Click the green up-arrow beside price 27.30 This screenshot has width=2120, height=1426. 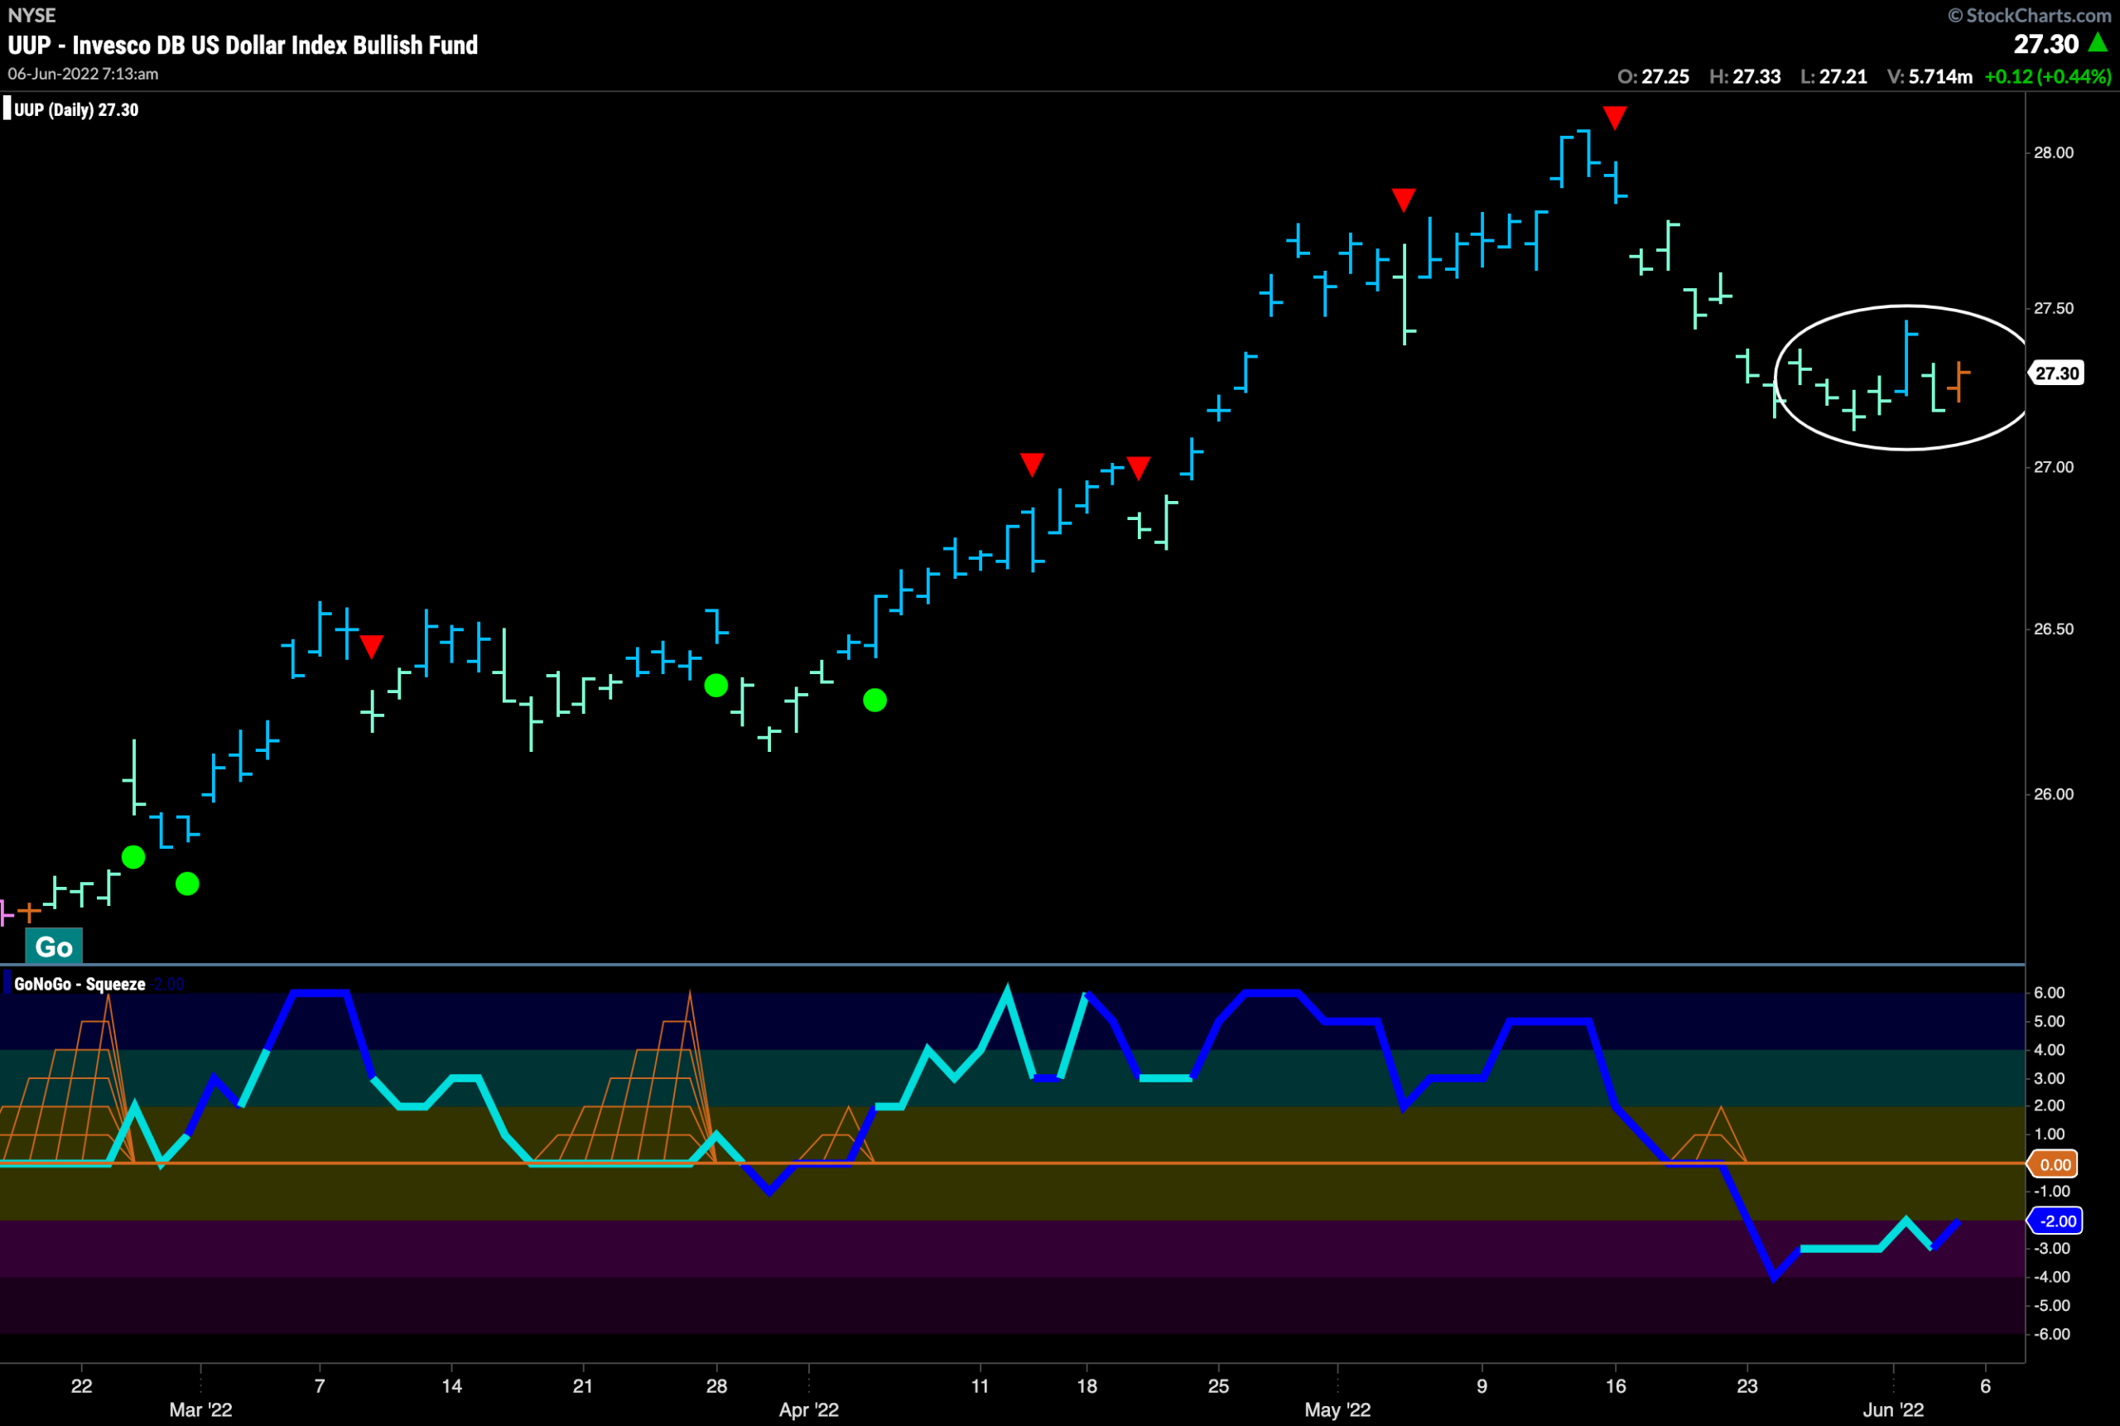coord(2098,42)
